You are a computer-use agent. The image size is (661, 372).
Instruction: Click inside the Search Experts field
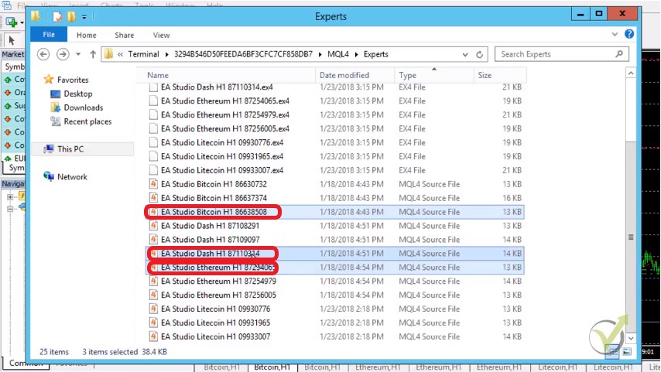point(553,54)
